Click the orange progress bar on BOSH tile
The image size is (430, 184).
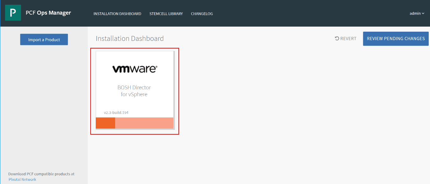coord(135,123)
